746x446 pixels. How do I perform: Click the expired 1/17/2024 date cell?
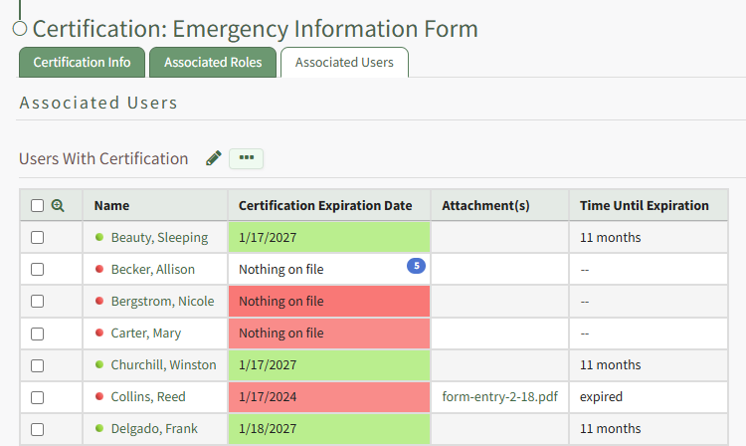328,397
